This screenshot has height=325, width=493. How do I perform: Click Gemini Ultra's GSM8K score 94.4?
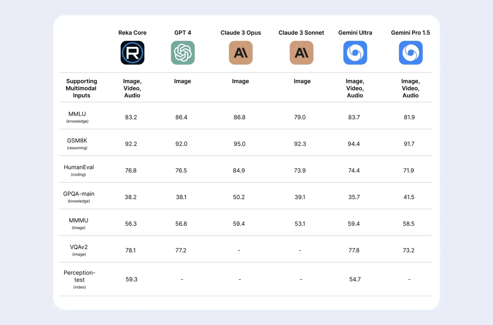pos(354,144)
